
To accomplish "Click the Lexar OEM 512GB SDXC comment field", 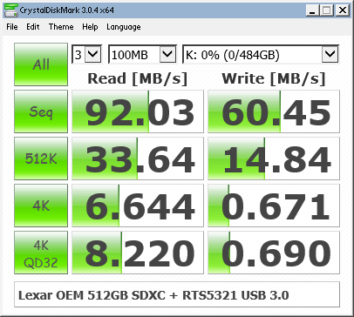I will (x=177, y=294).
